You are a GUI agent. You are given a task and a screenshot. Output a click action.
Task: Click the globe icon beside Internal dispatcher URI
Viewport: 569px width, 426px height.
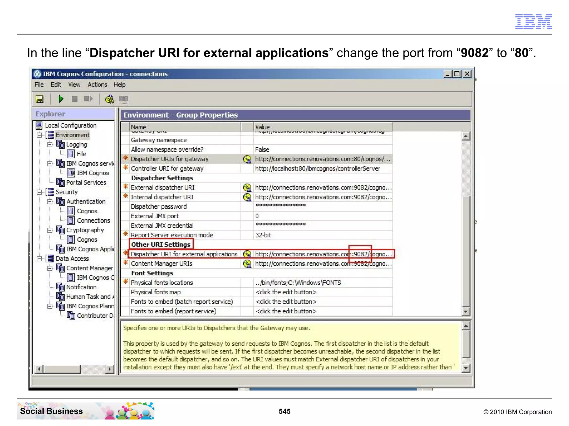[x=247, y=197]
